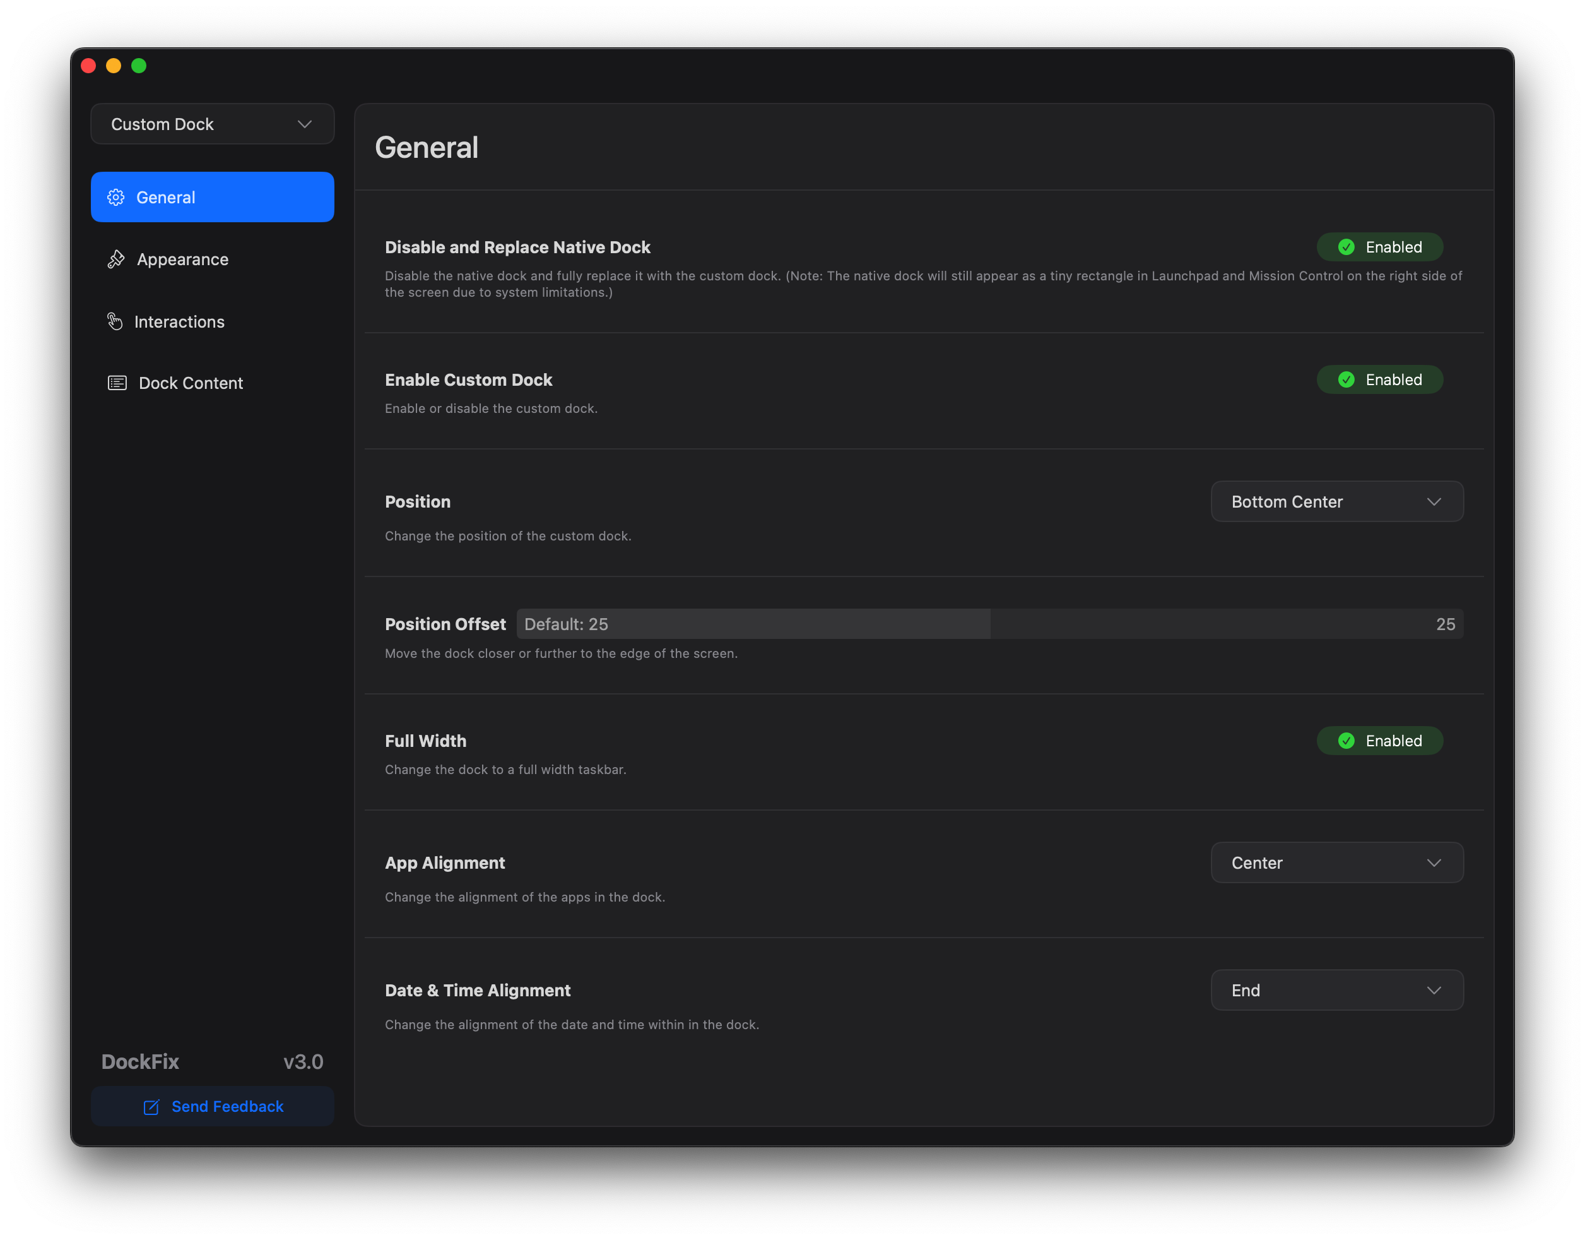Click the General gear icon in sidebar
The height and width of the screenshot is (1240, 1585).
tap(116, 198)
